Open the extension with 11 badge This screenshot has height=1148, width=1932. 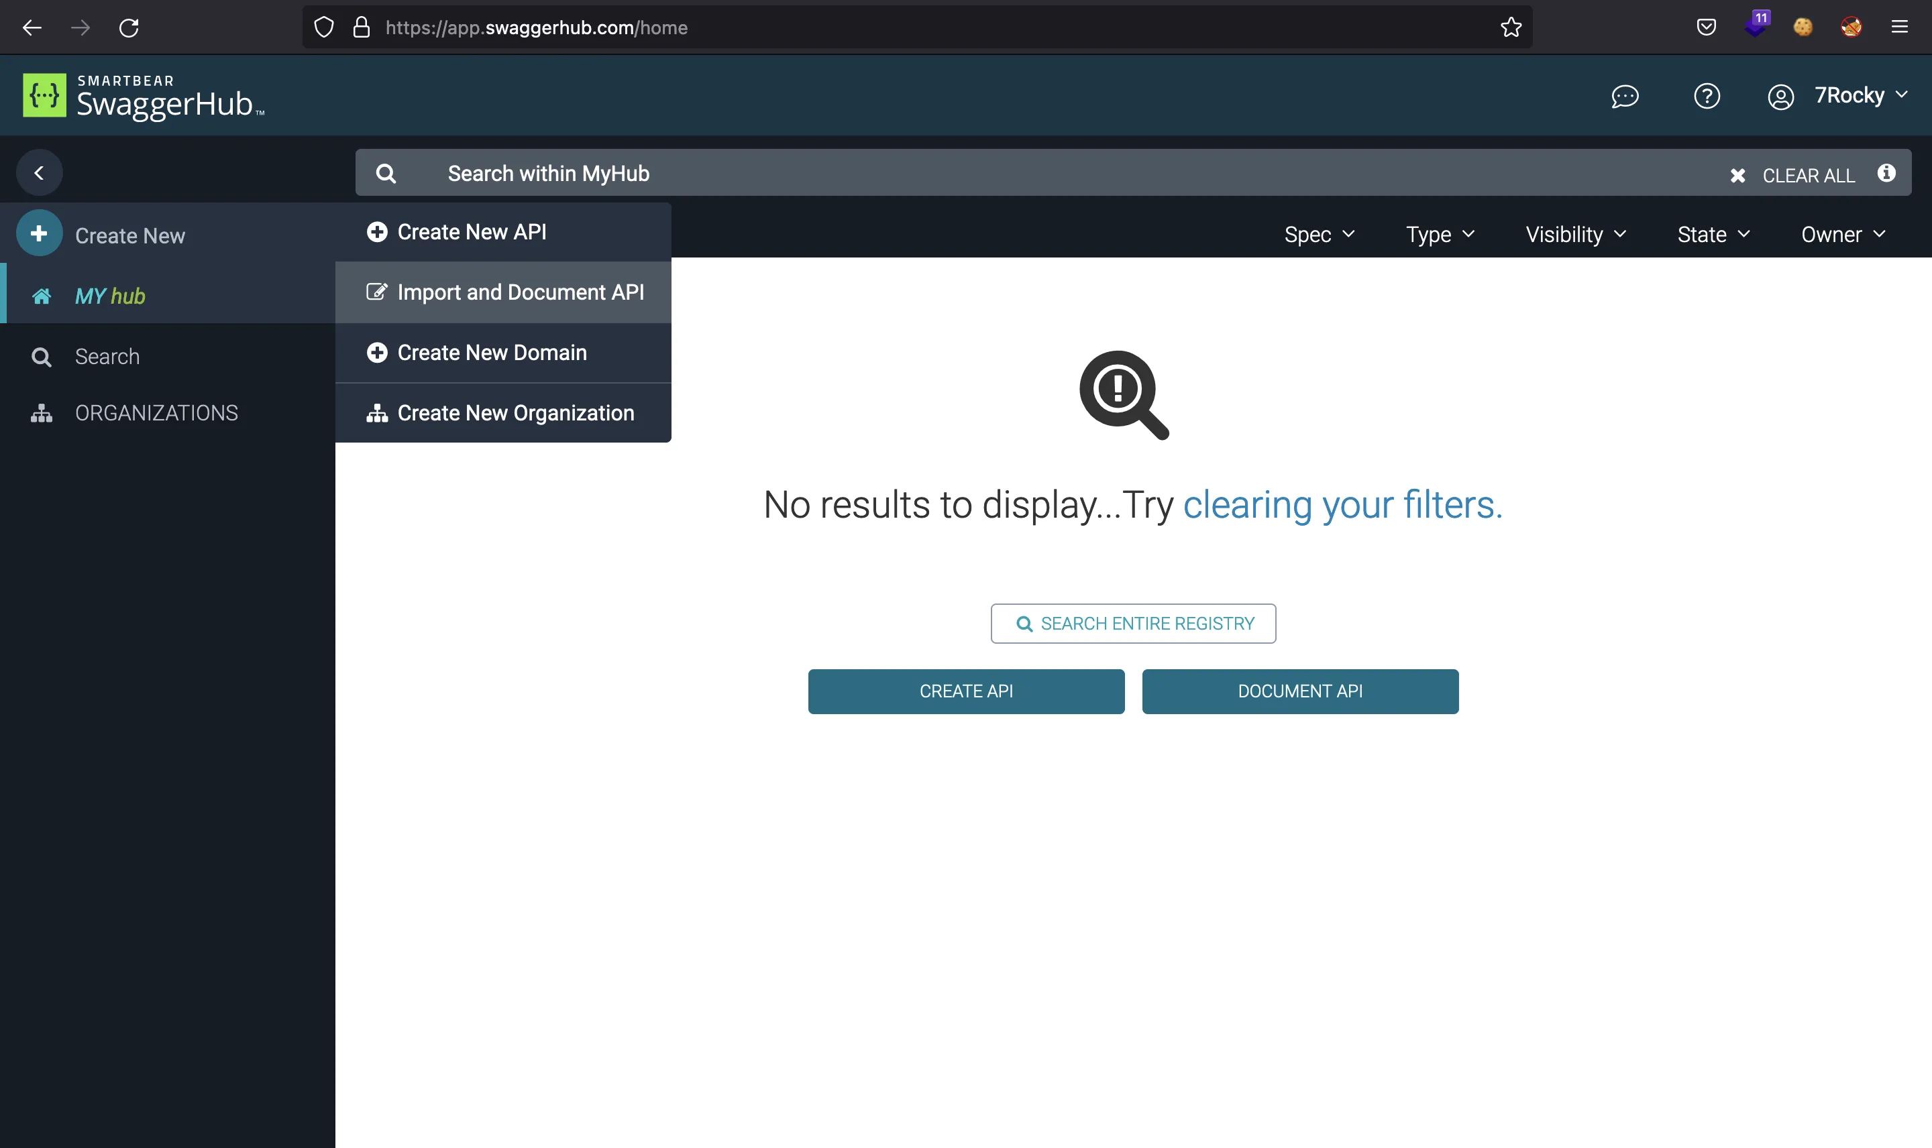coord(1757,25)
